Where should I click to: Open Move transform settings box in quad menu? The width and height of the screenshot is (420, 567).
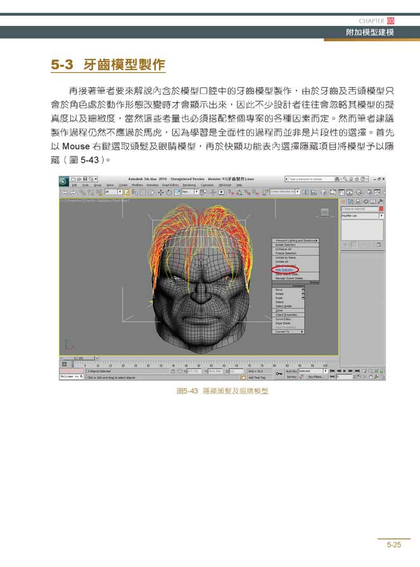tap(303, 290)
